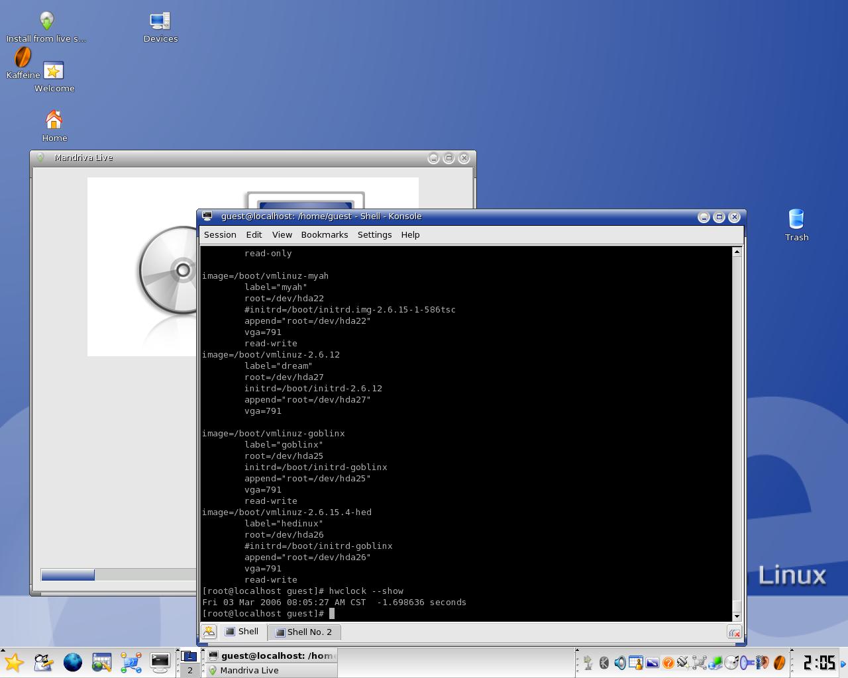Switch to the Shell tab
Viewport: 848px width, 678px height.
[242, 632]
